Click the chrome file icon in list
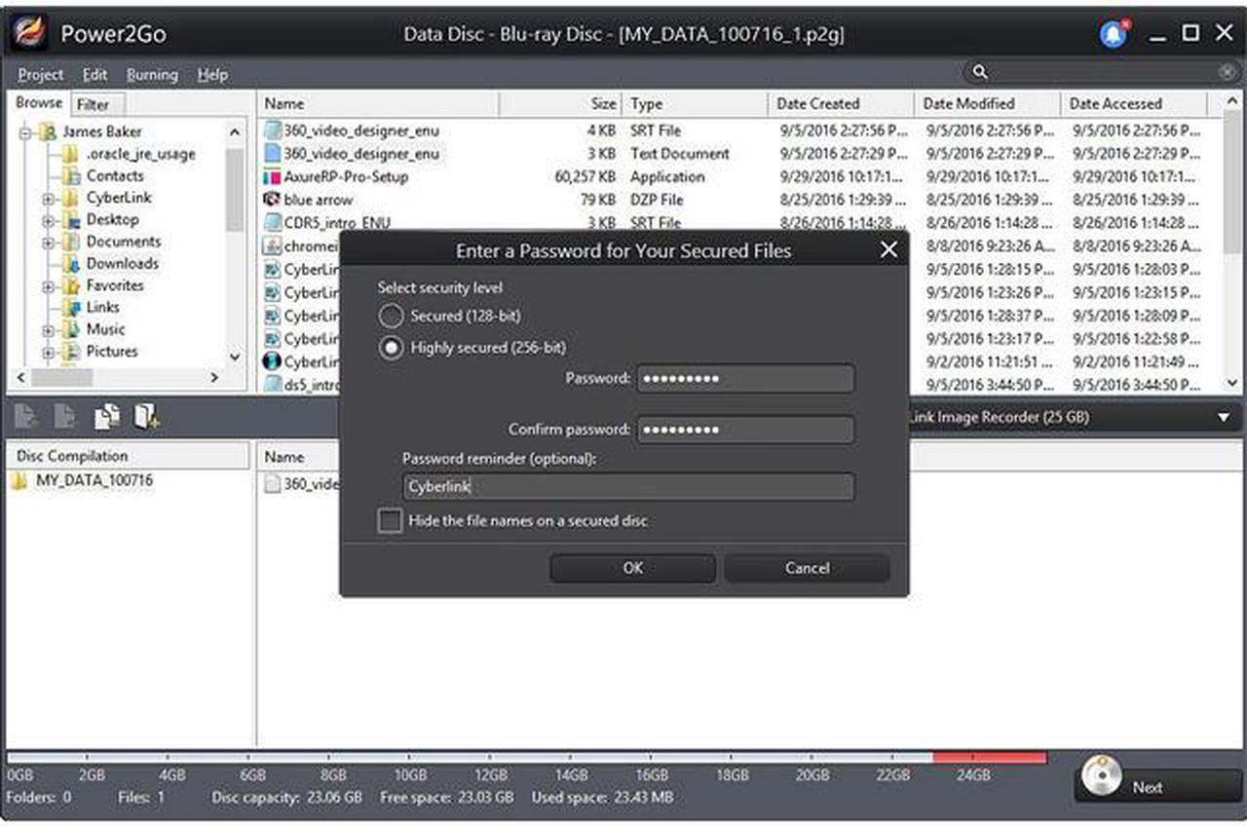This screenshot has height=827, width=1247. 272,246
